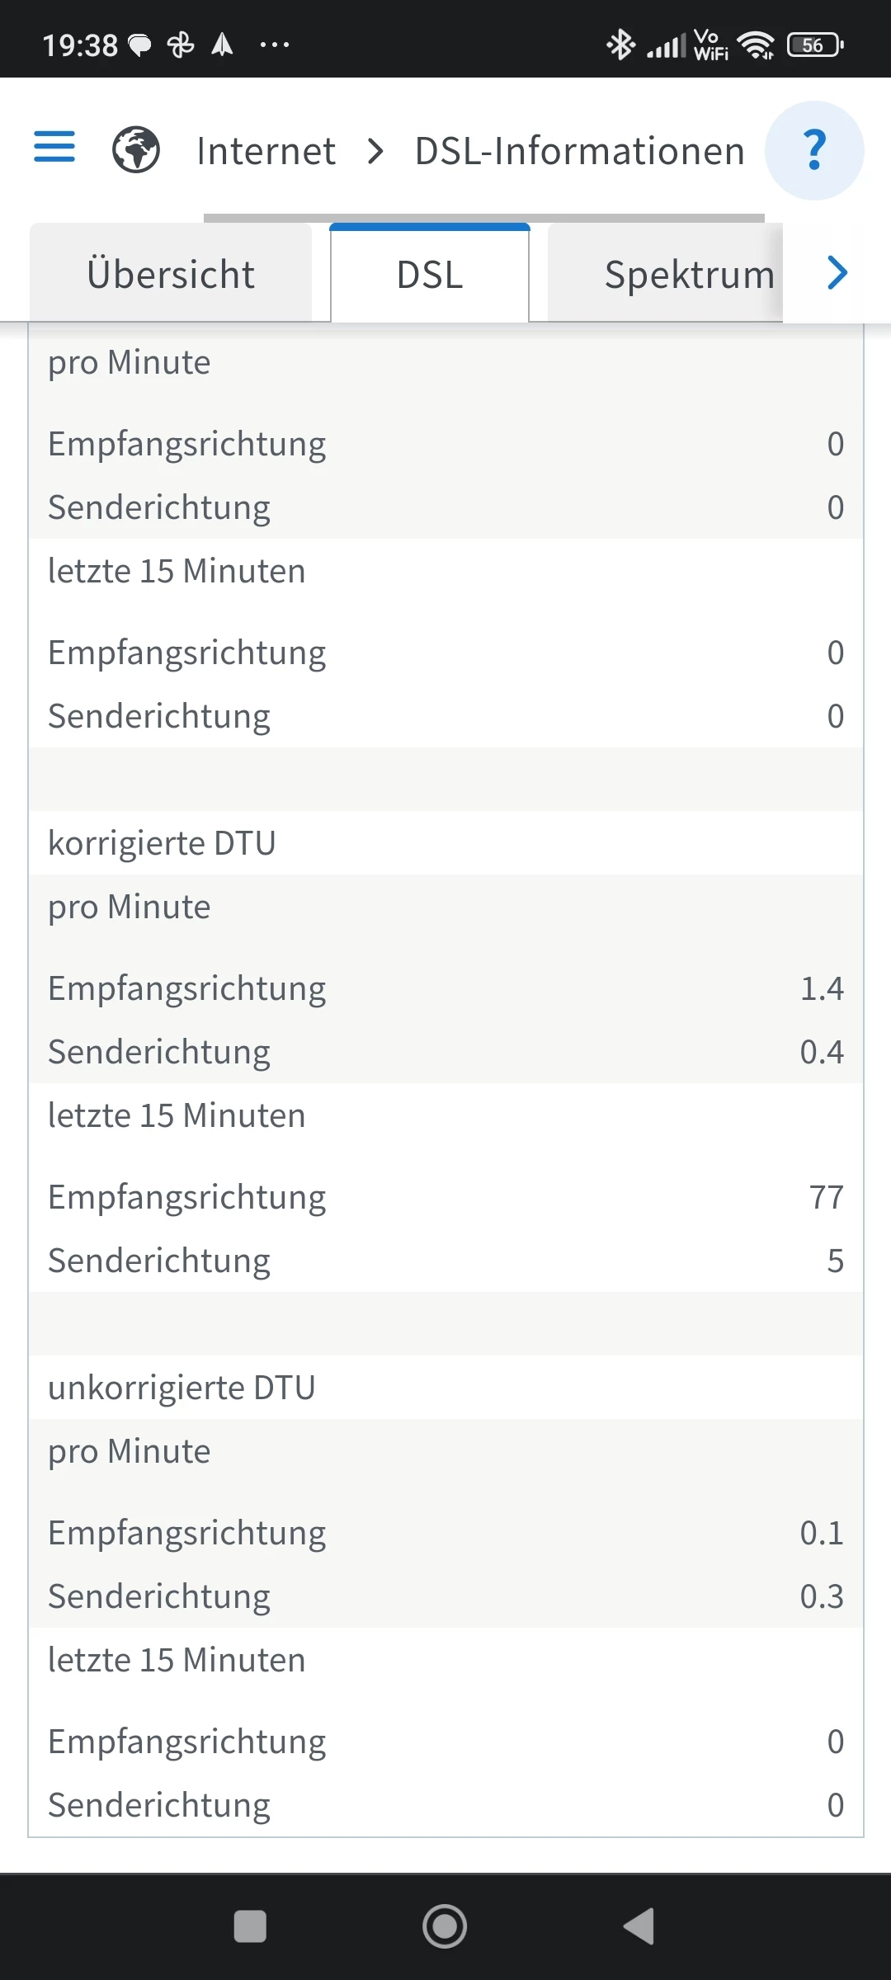Screen dimensions: 891x1980
Task: Switch to the Übersicht tab
Action: point(171,275)
